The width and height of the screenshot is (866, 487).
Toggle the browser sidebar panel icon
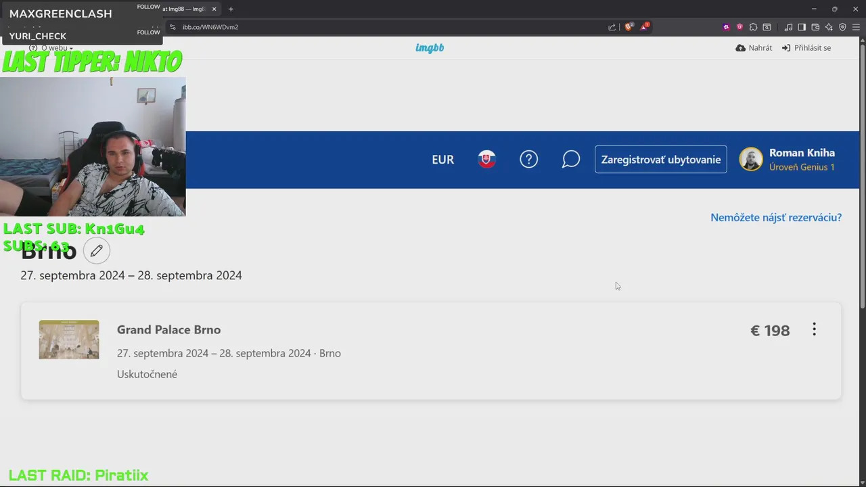coord(802,27)
